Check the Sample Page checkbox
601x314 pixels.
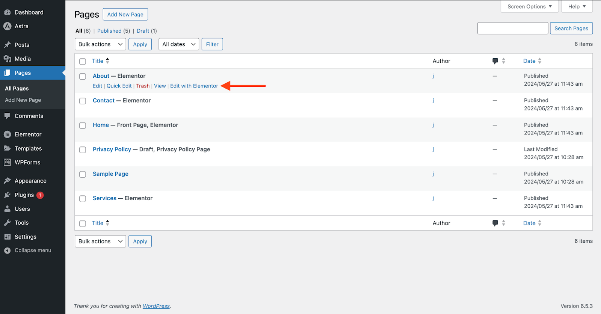[x=83, y=174]
